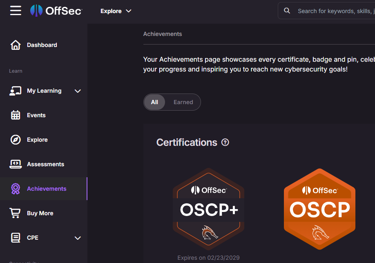This screenshot has height=263, width=375.
Task: Click the Achievements breadcrumb text
Action: (x=163, y=34)
